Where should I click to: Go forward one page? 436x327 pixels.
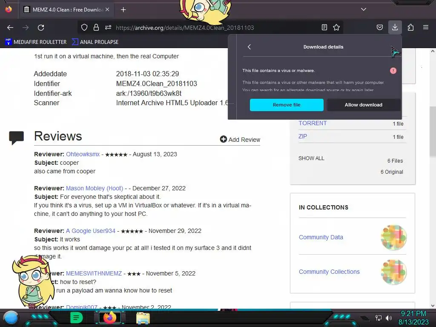click(x=26, y=28)
